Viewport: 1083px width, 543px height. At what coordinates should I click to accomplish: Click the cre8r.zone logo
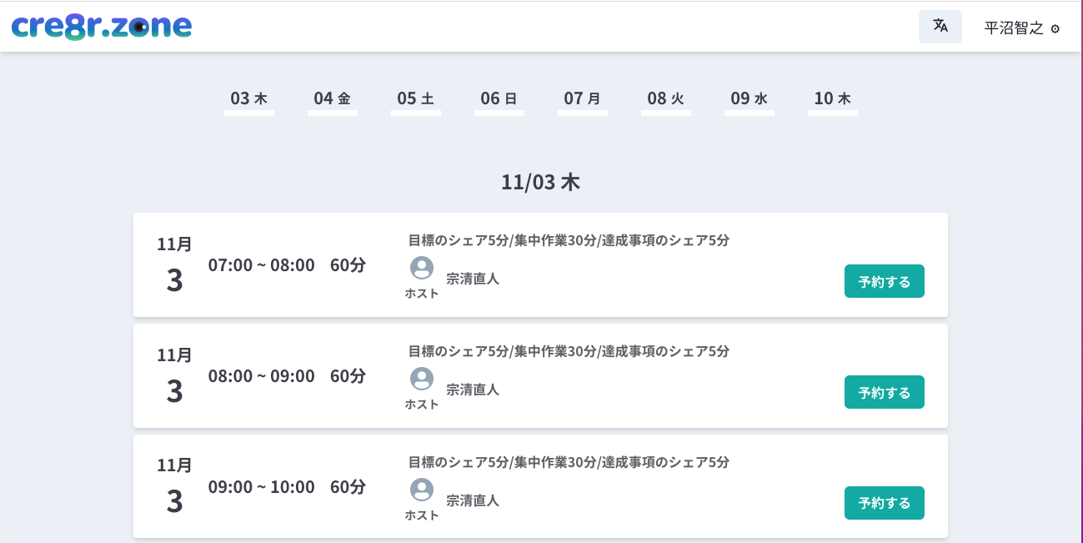coord(102,27)
